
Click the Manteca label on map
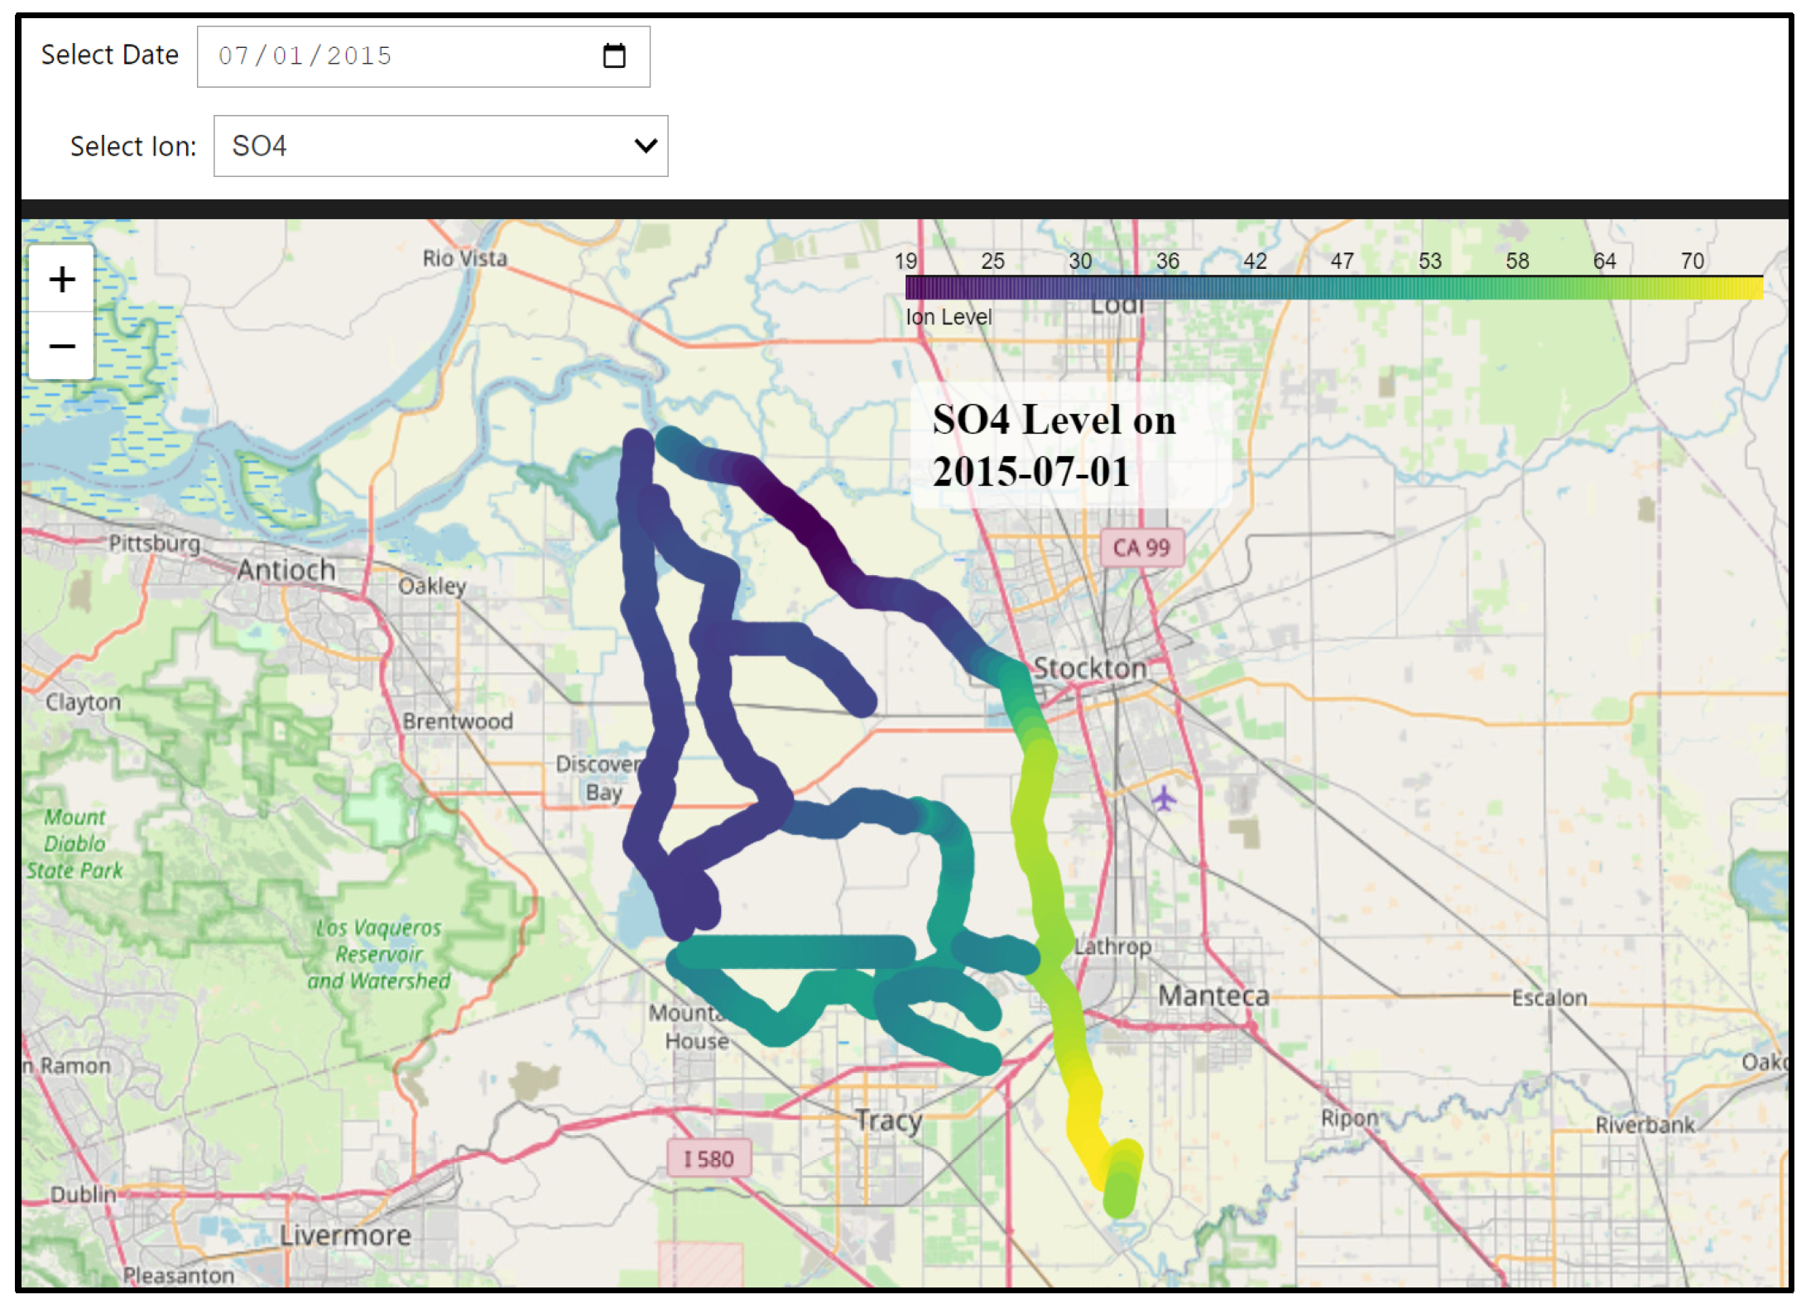pos(1213,995)
